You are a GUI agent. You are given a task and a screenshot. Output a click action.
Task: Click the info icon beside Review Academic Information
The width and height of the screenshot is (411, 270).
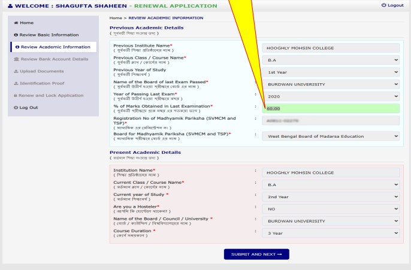(17, 47)
